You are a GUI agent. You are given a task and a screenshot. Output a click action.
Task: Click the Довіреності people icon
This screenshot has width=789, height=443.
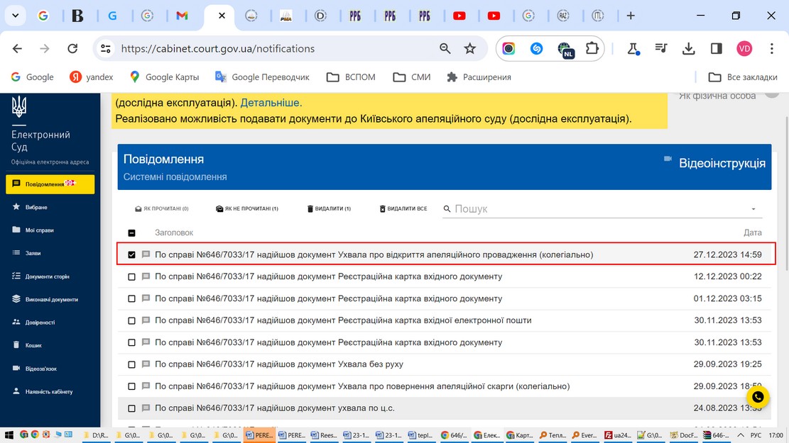click(x=16, y=322)
